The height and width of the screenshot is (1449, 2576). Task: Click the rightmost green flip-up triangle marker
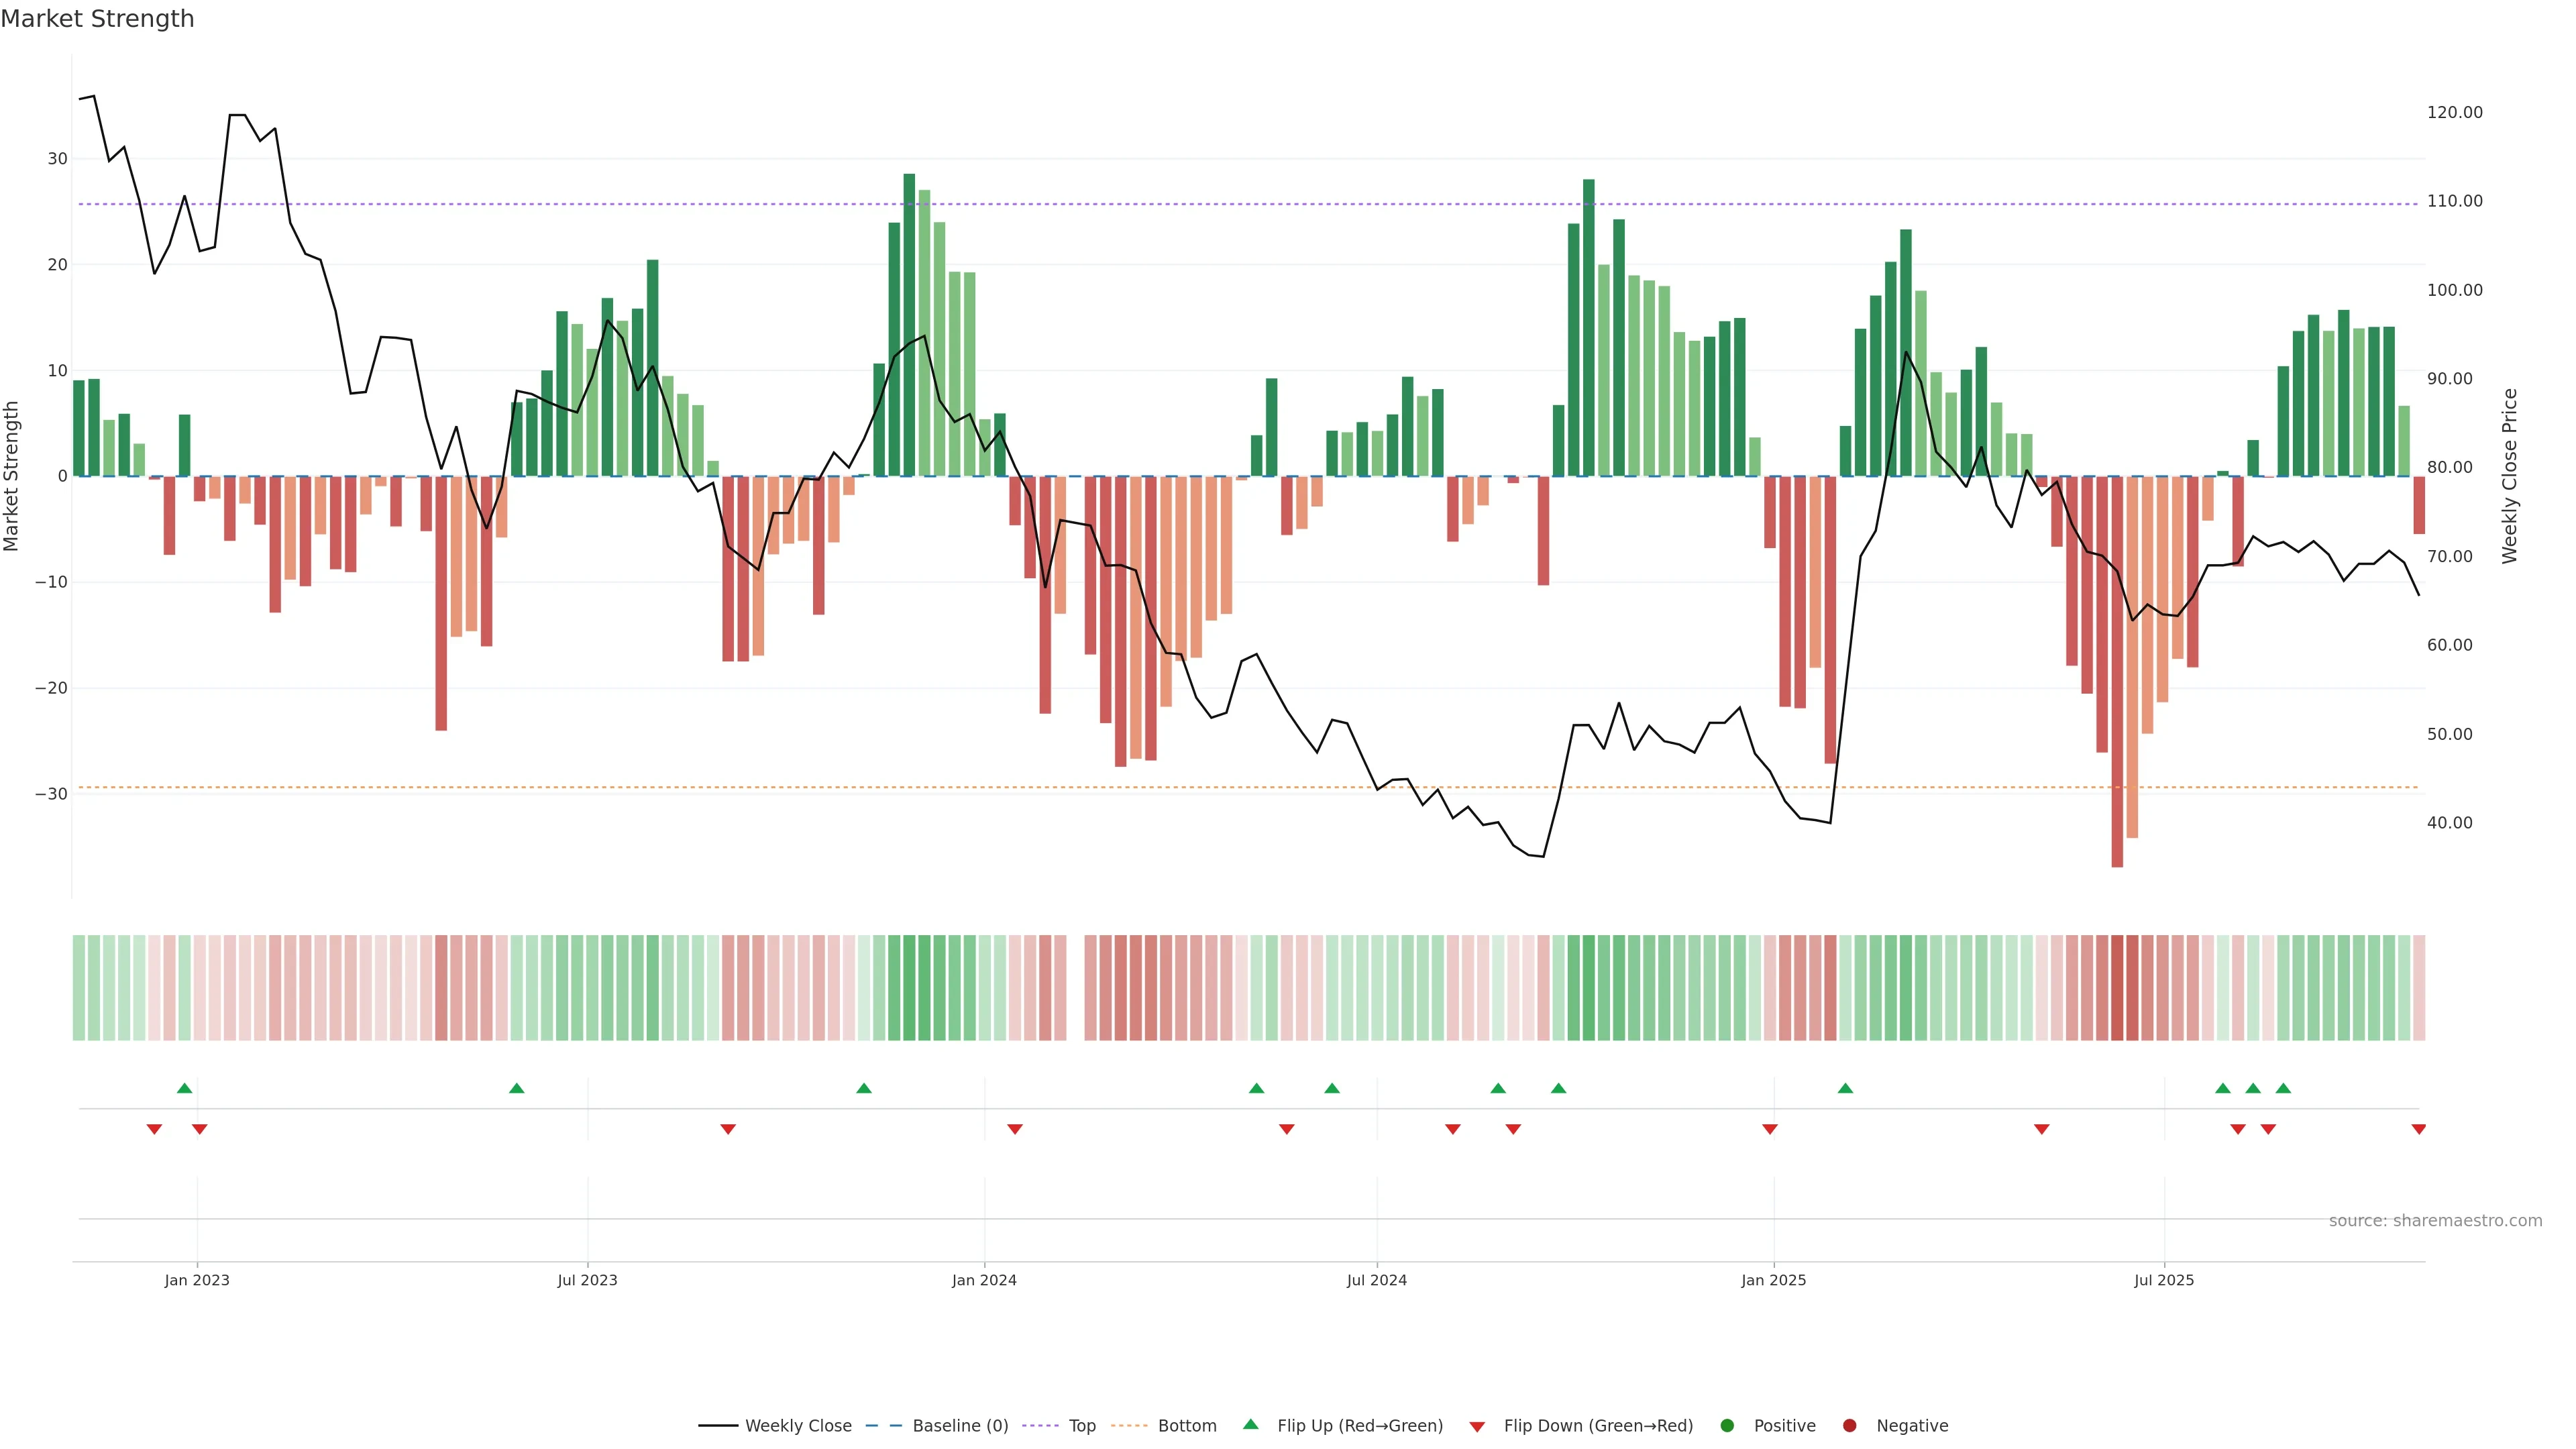coord(2283,1088)
